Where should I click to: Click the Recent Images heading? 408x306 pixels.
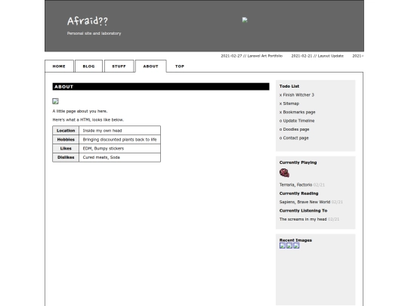click(x=295, y=240)
